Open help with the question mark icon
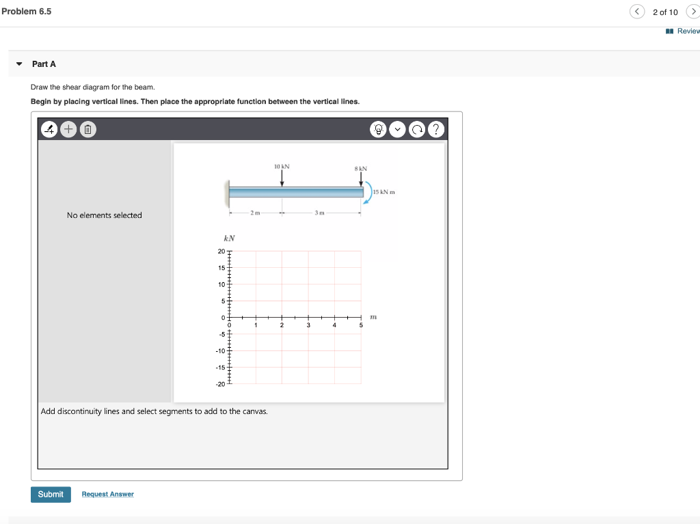This screenshot has width=700, height=524. [436, 129]
